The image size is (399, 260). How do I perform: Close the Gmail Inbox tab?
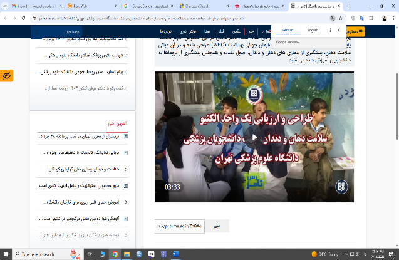(x=60, y=6)
